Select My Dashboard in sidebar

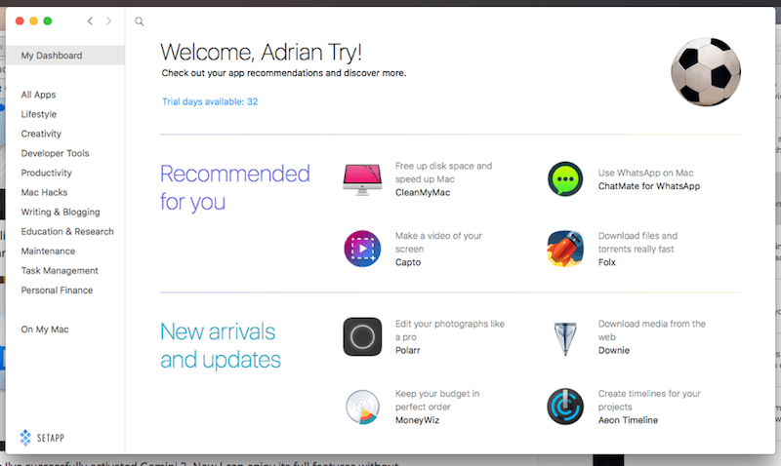(65, 56)
